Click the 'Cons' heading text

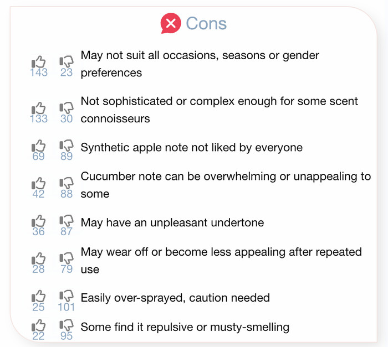(x=206, y=23)
